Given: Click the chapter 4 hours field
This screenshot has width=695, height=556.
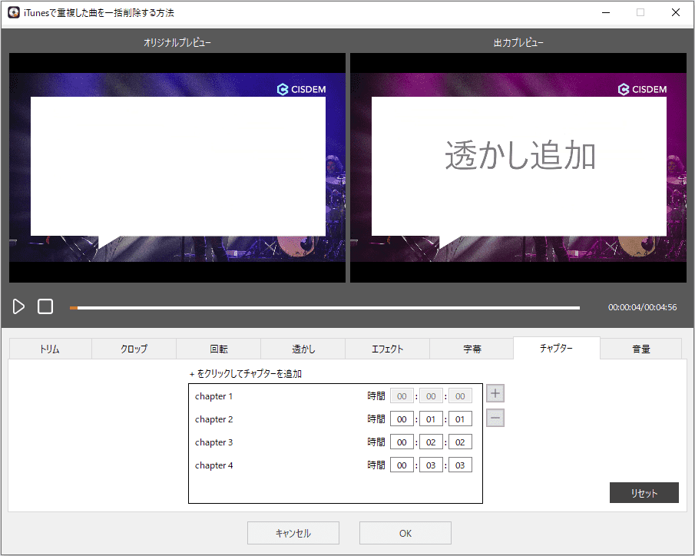Looking at the screenshot, I should click(x=402, y=465).
